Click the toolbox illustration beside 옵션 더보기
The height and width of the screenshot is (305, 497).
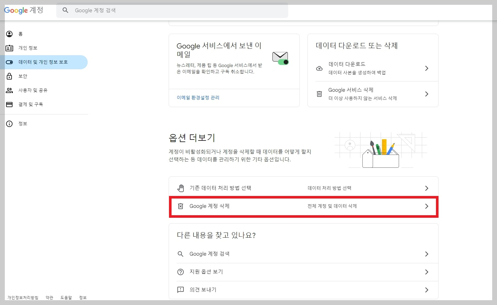tap(381, 150)
